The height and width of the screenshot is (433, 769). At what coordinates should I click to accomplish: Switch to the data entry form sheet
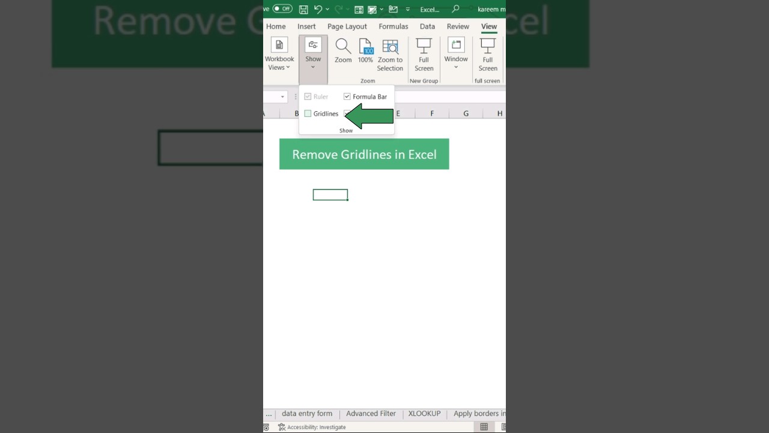point(307,414)
